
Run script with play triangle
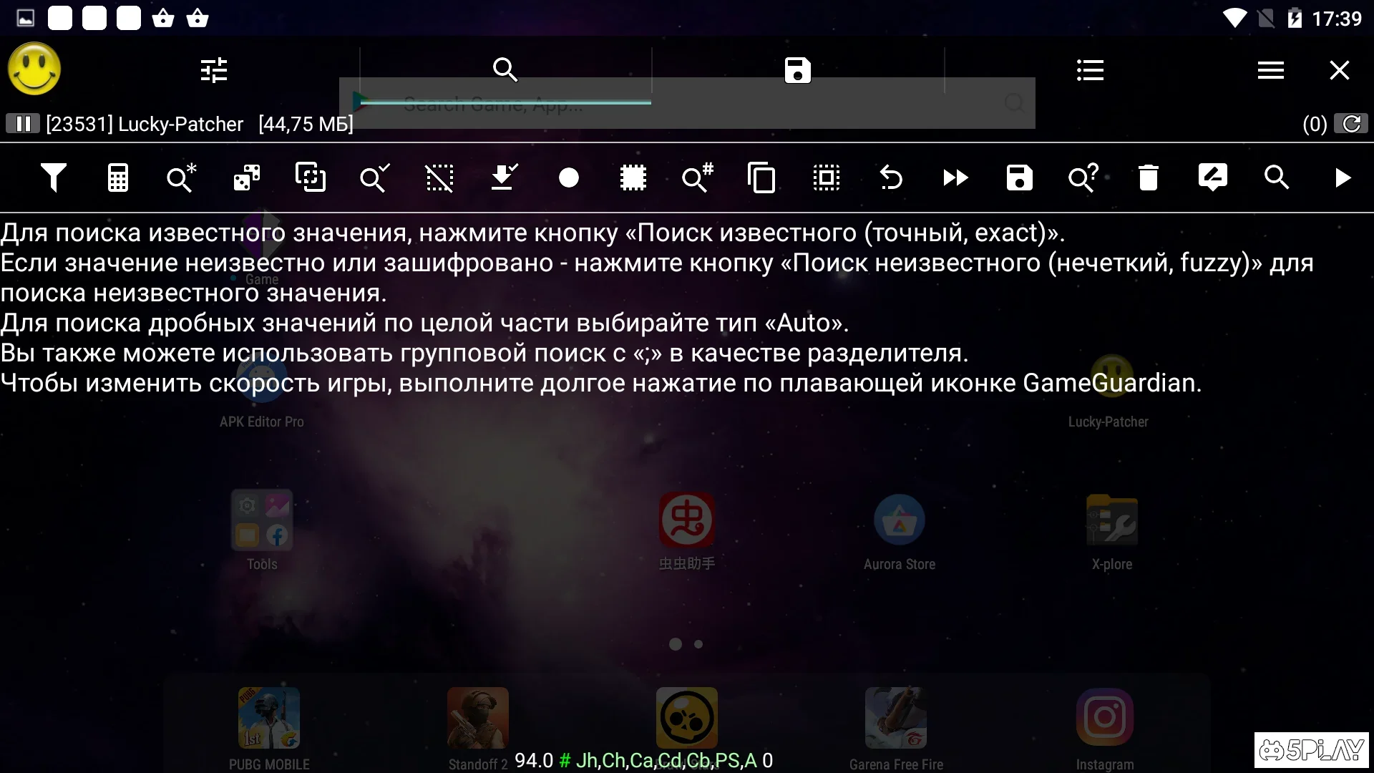tap(1342, 178)
